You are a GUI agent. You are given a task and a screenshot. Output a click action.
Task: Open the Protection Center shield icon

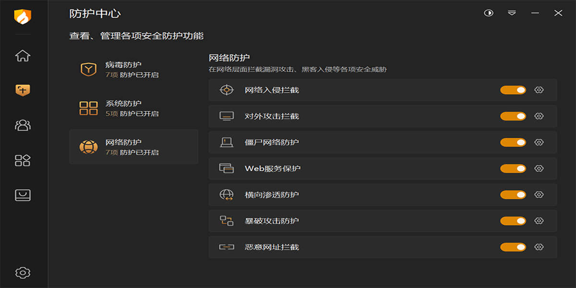coord(23,90)
